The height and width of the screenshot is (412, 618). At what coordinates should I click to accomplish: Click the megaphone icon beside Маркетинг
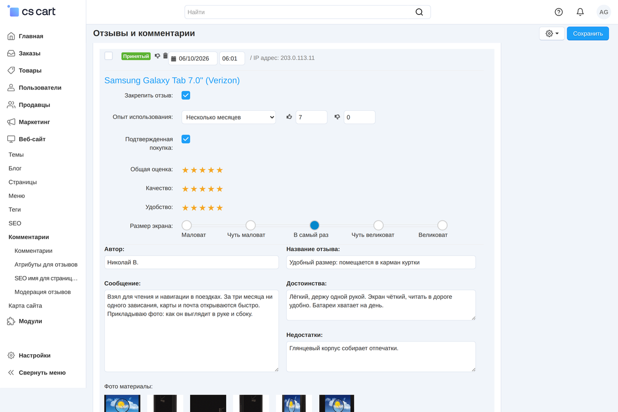[11, 122]
